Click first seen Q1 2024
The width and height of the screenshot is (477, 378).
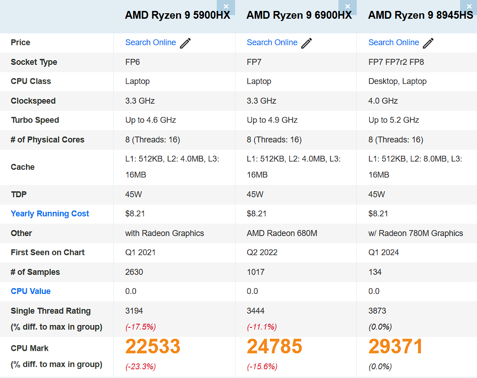pos(383,252)
